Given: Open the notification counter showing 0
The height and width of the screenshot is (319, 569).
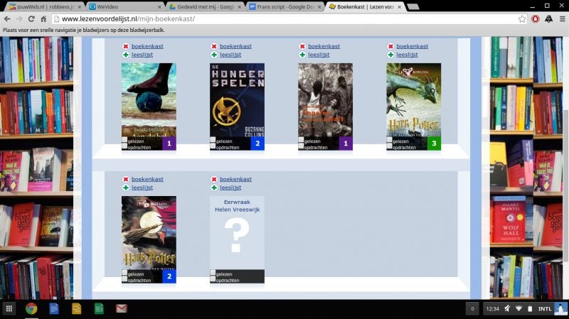Looking at the screenshot, I should coord(472,309).
